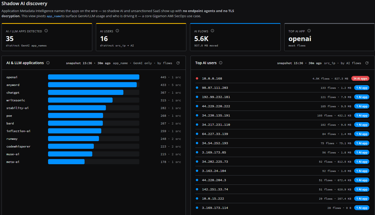Click the red status dot for 10.0.0.168
The height and width of the screenshot is (215, 375).
tap(197, 79)
